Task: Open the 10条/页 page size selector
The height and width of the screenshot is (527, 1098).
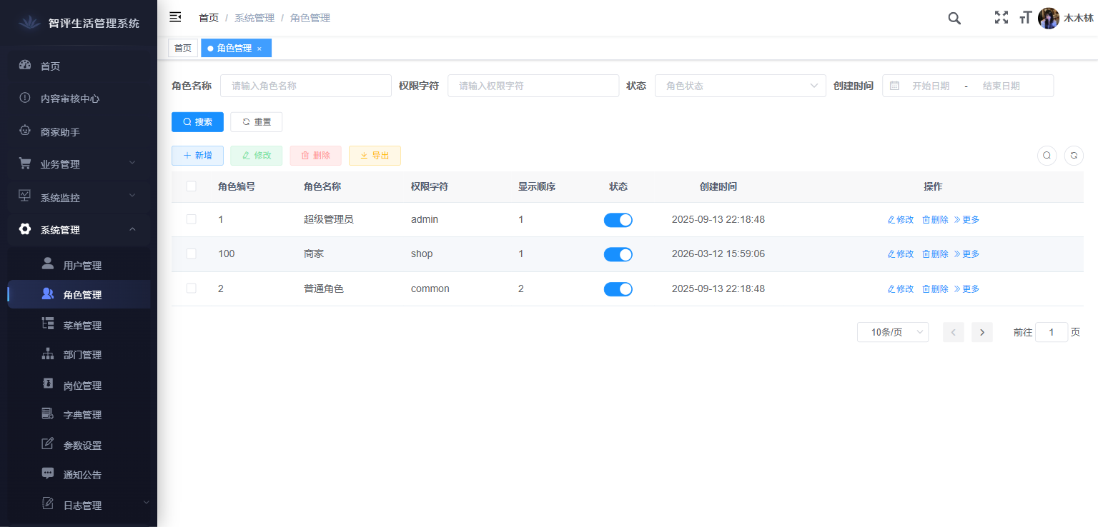Action: [892, 332]
